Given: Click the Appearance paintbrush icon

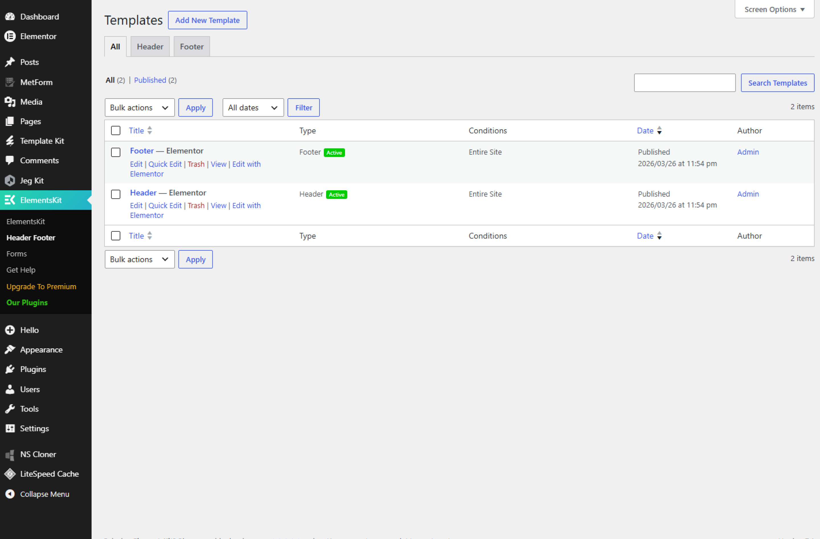Looking at the screenshot, I should [10, 350].
